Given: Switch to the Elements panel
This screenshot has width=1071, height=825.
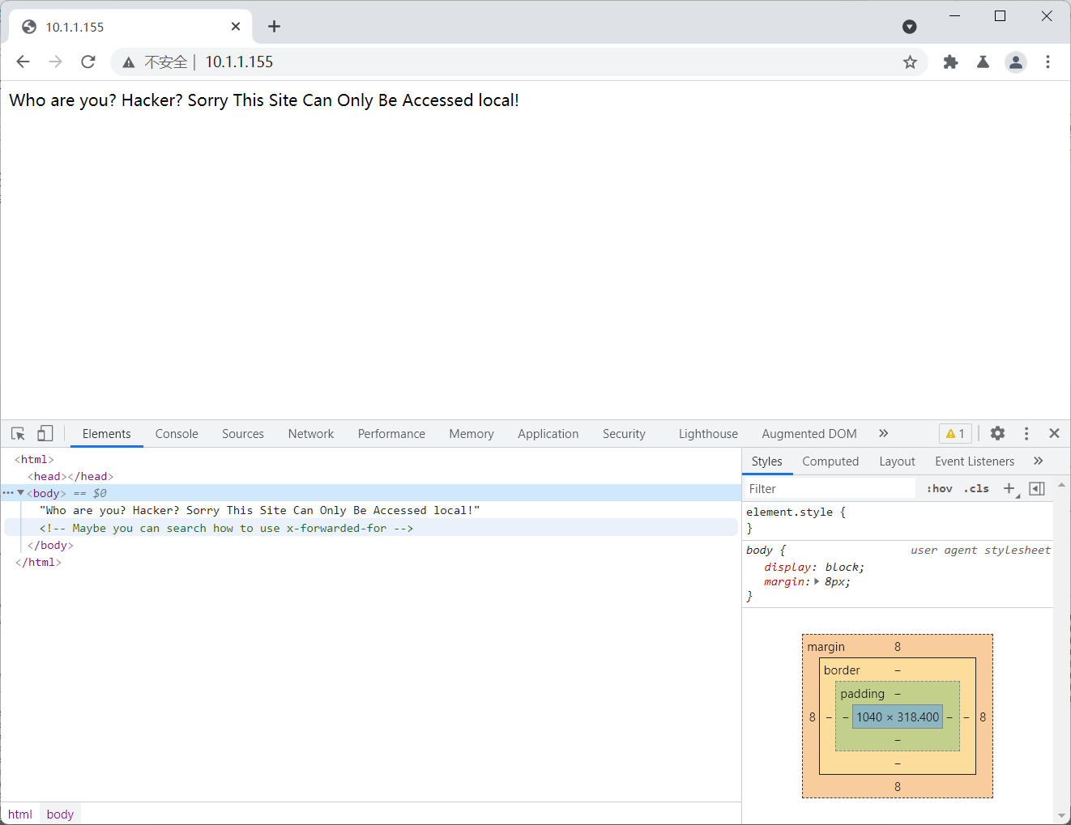Looking at the screenshot, I should coord(106,434).
